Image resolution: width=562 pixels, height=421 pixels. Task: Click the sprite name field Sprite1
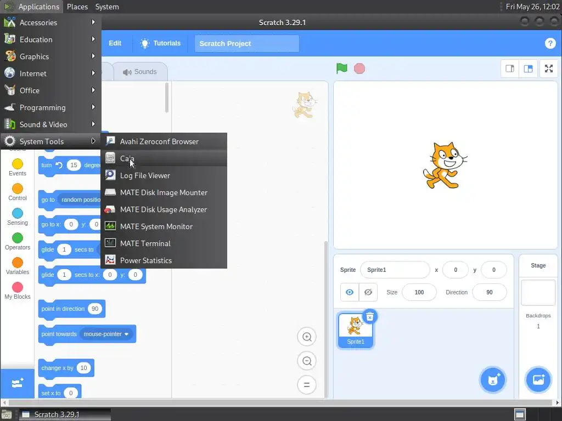(x=395, y=270)
